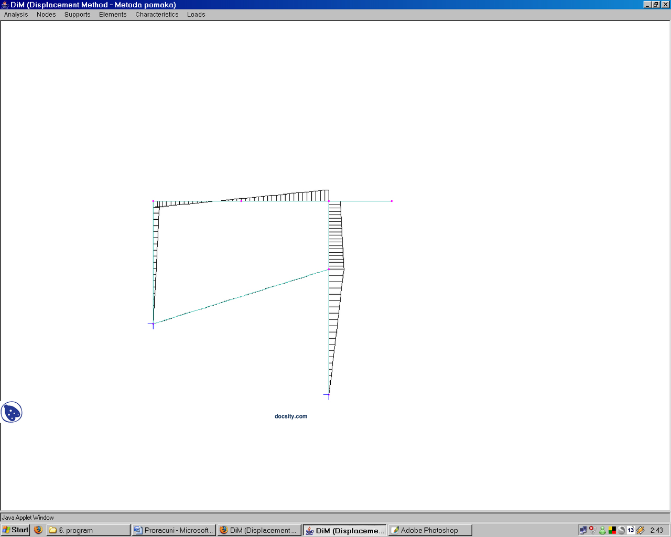
Task: Click the green user messenger tray icon
Action: [x=602, y=530]
